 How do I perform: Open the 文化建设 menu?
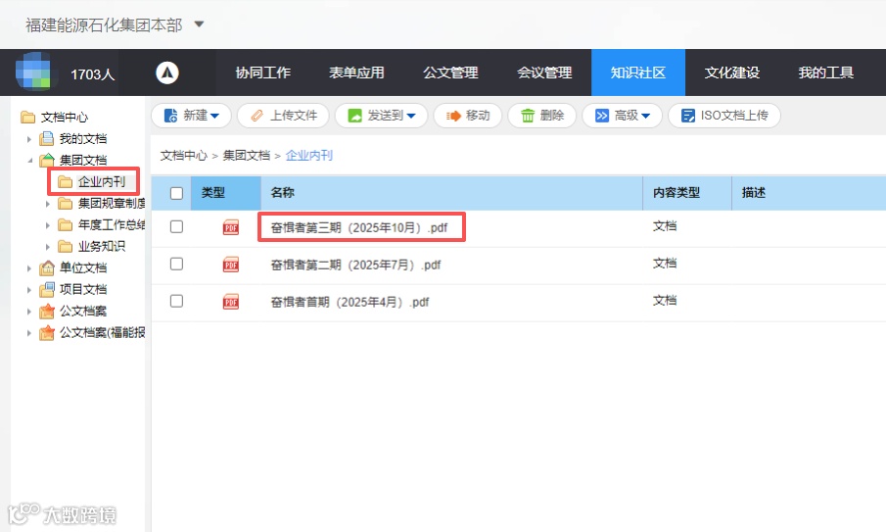(x=731, y=73)
